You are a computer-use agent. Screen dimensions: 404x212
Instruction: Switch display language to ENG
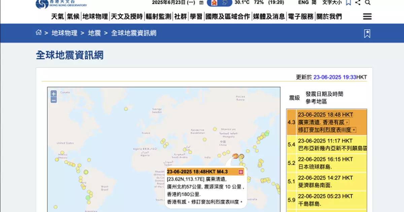(304, 2)
